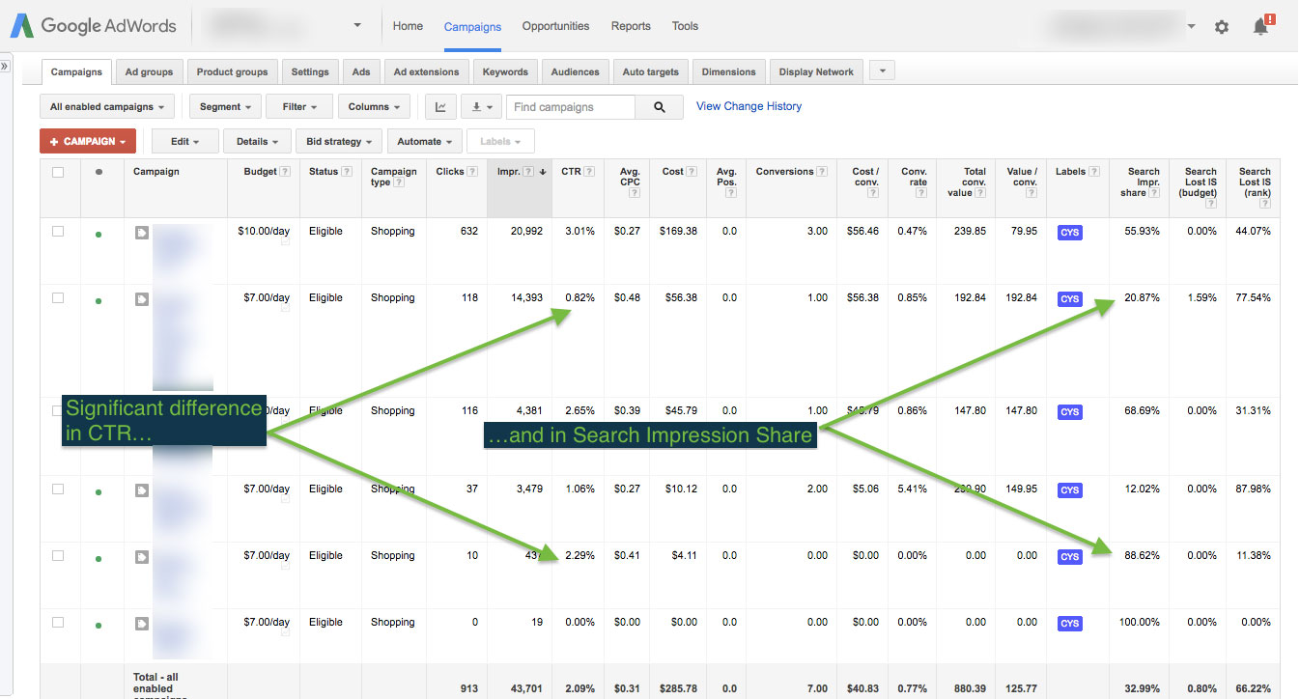Click help icon next to CTR header
1300x699 pixels.
tap(589, 172)
